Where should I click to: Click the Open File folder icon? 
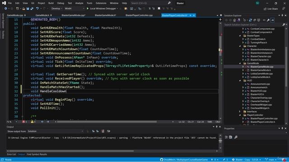pyautogui.click(x=23, y=9)
